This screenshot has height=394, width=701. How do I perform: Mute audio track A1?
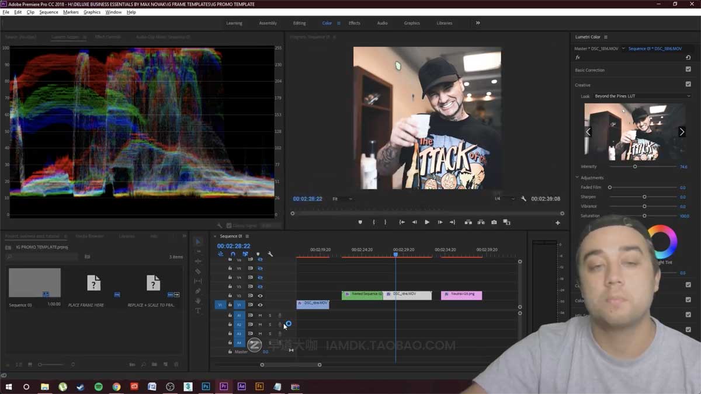[260, 315]
